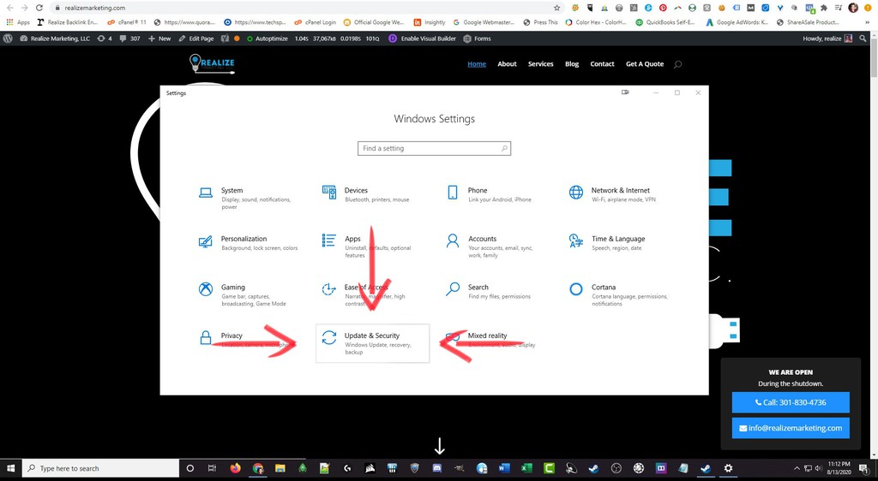Open Network & Internet settings
Image resolution: width=878 pixels, height=481 pixels.
pyautogui.click(x=616, y=195)
